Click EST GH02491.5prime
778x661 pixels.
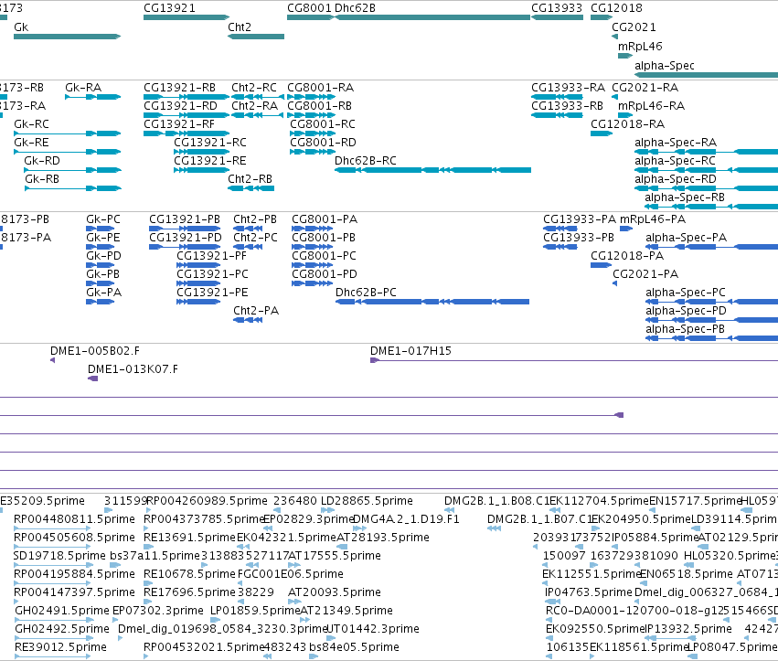click(54, 620)
